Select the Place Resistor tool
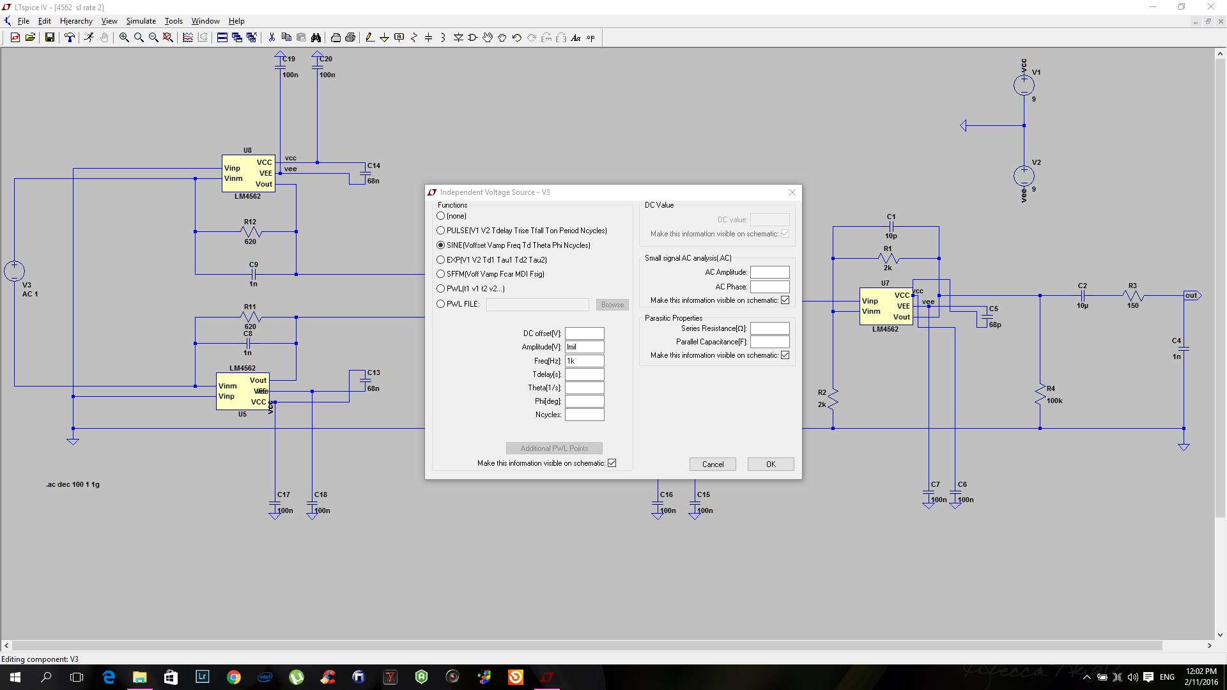This screenshot has height=690, width=1227. (414, 38)
